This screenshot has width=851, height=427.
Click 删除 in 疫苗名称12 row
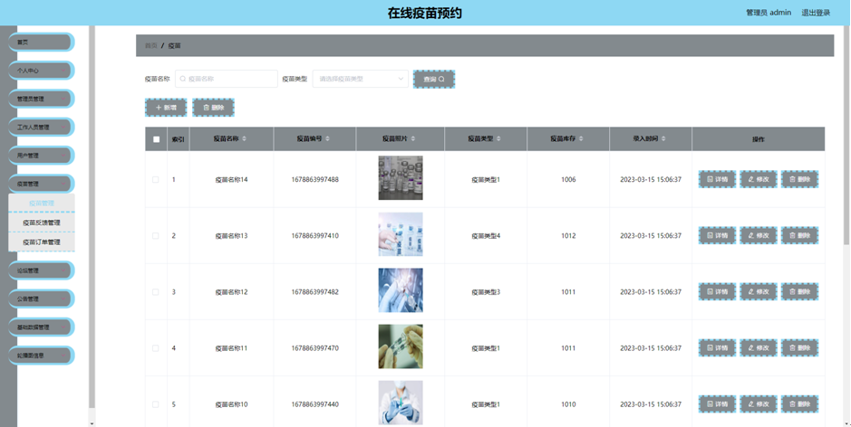(x=799, y=291)
